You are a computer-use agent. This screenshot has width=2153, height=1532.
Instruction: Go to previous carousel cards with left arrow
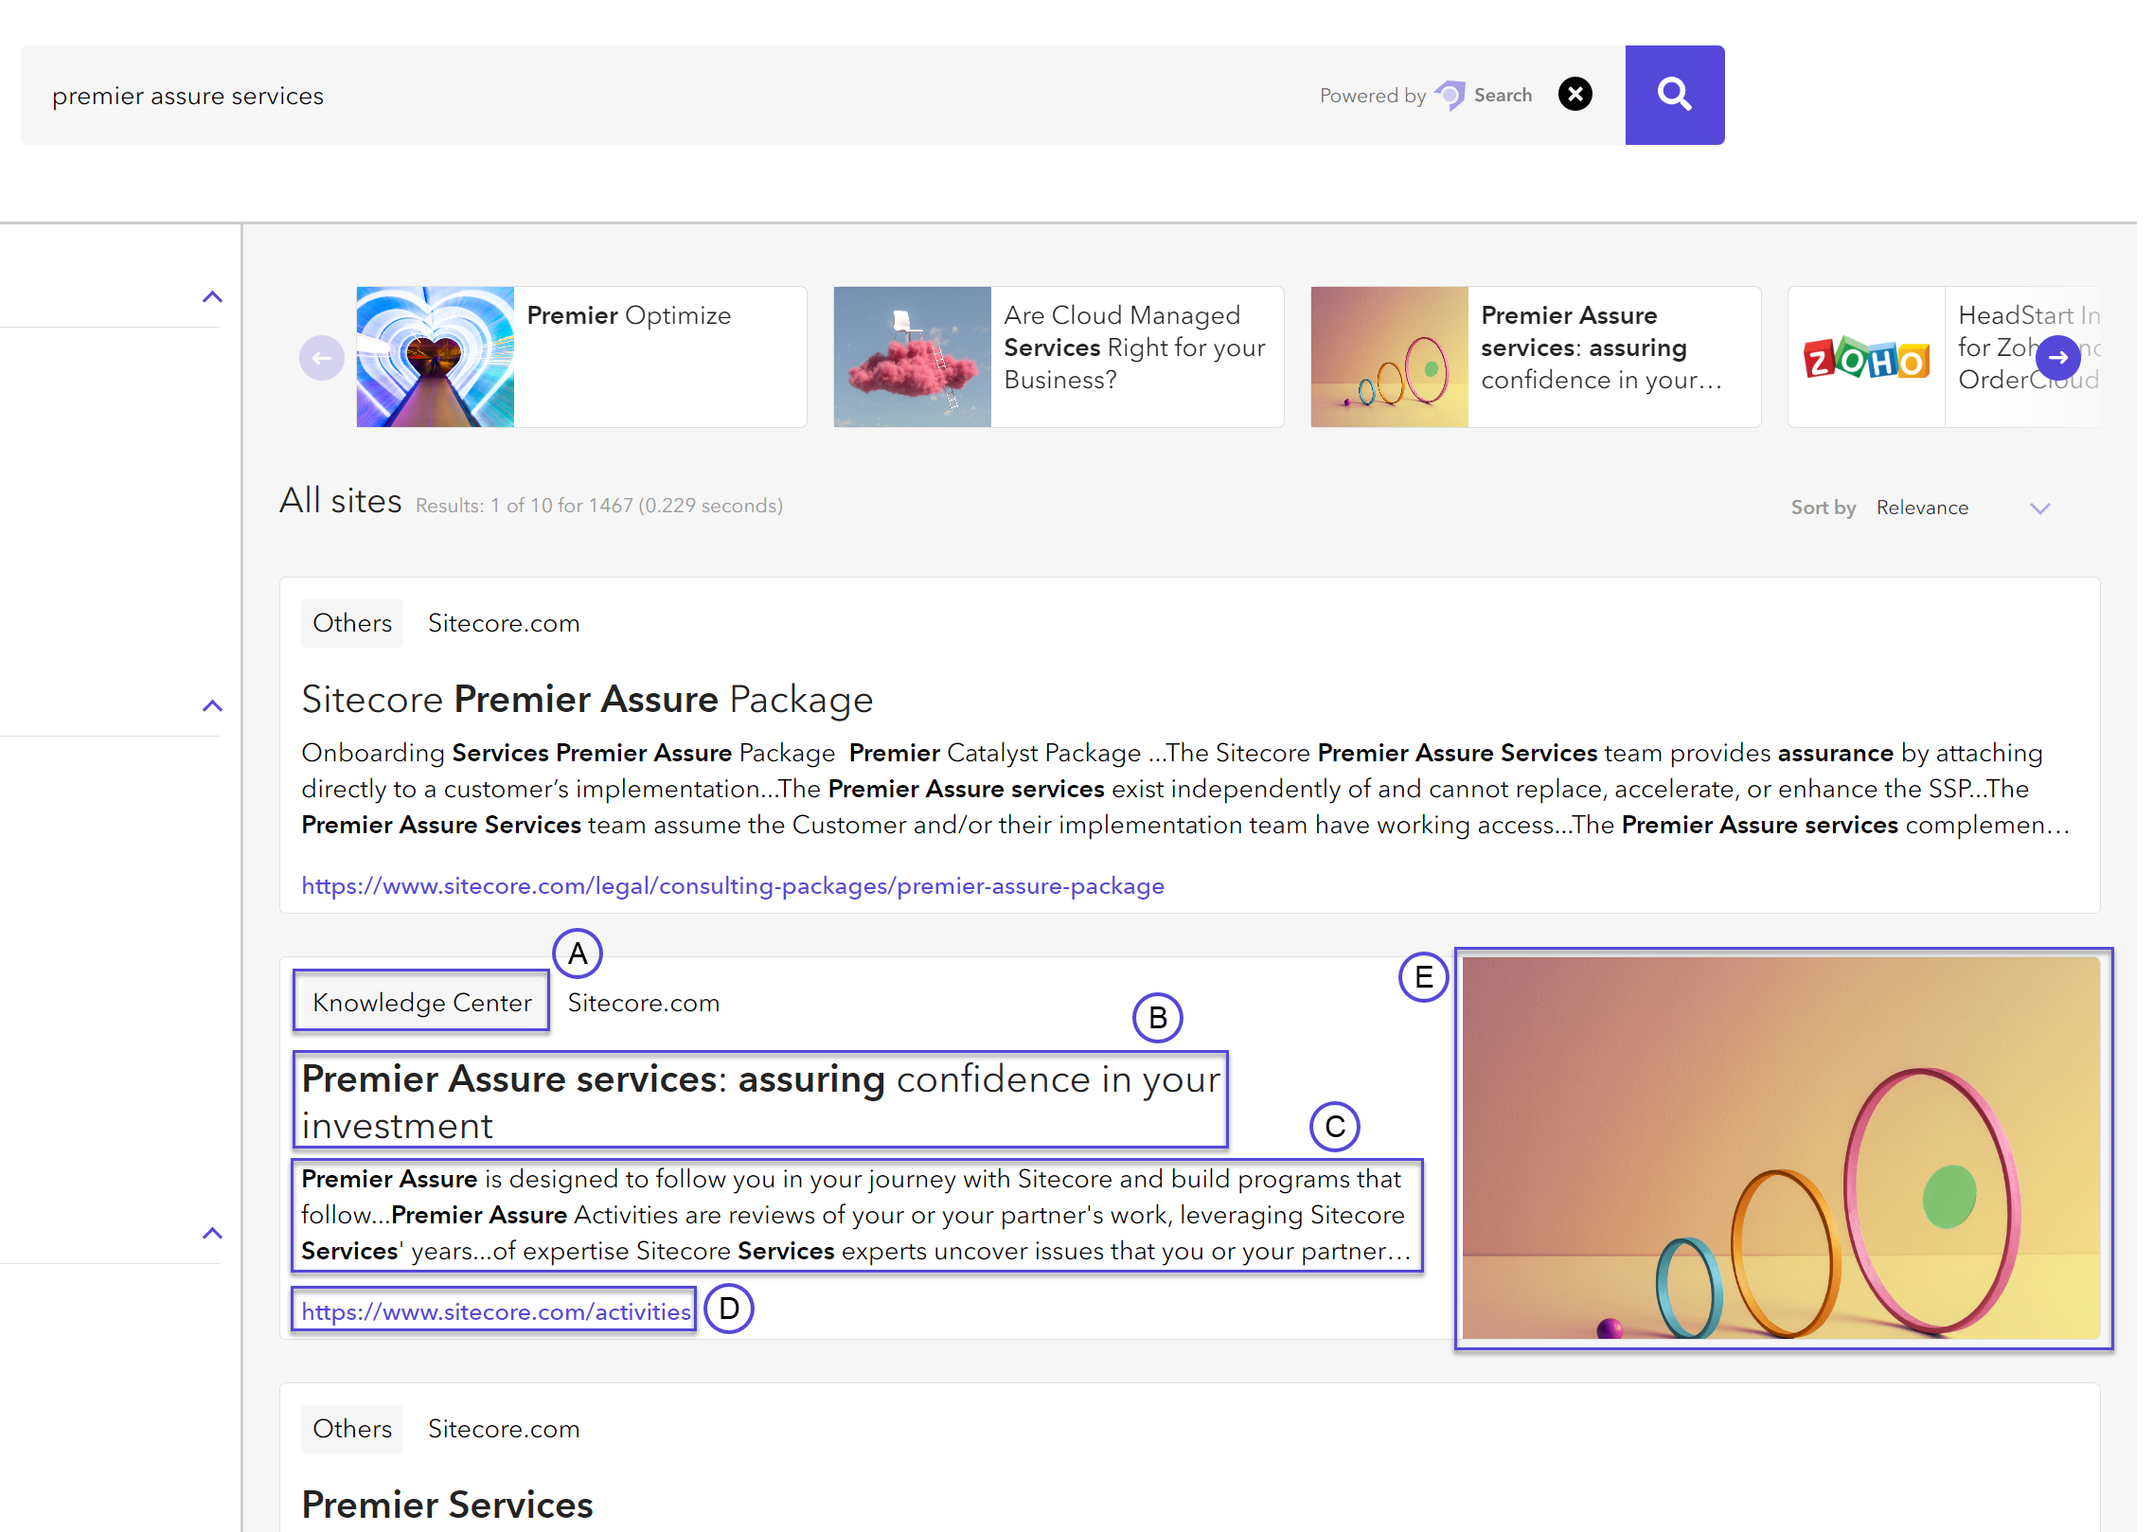pos(322,358)
